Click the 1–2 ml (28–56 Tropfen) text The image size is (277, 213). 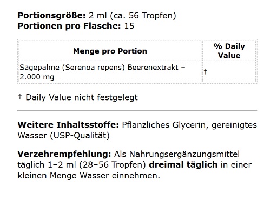click(x=97, y=165)
